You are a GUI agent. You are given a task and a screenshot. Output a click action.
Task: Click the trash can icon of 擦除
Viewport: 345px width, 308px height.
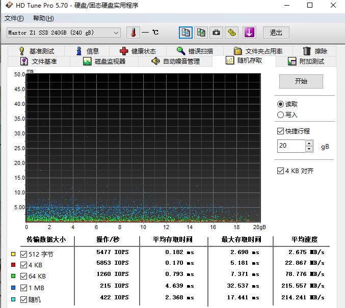[x=307, y=51]
